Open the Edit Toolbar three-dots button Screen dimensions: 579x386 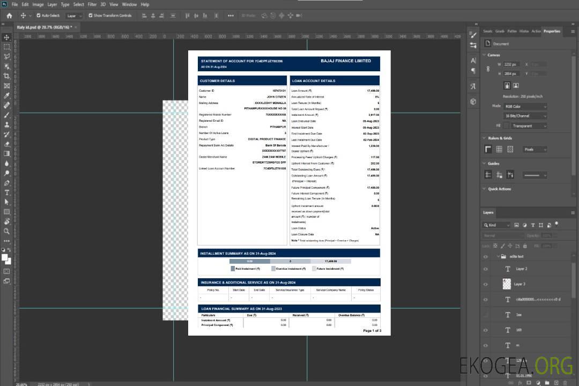(6, 241)
